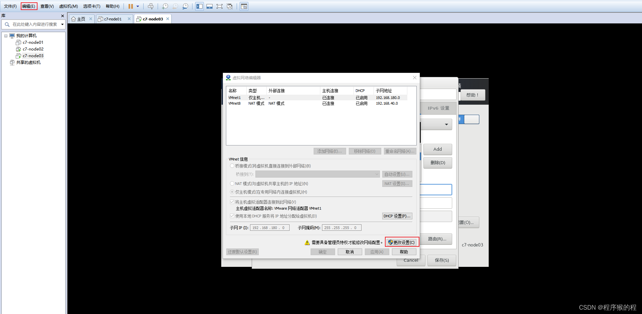642x314 pixels.
Task: Open the 文件(F) menu
Action: [x=10, y=6]
